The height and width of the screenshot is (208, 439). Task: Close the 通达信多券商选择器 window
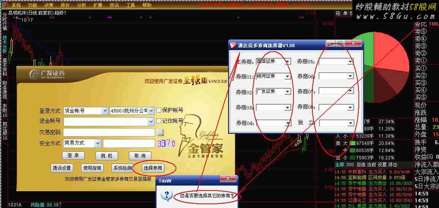(353, 43)
